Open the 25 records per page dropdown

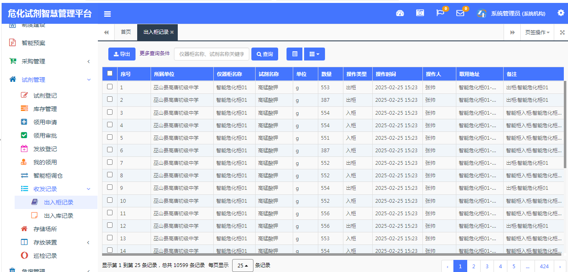coord(243,265)
